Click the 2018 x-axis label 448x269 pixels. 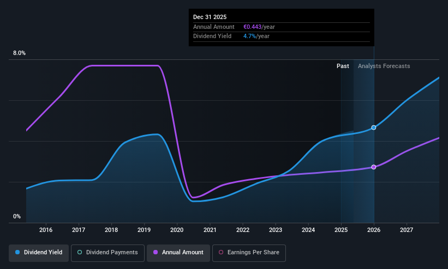click(111, 230)
